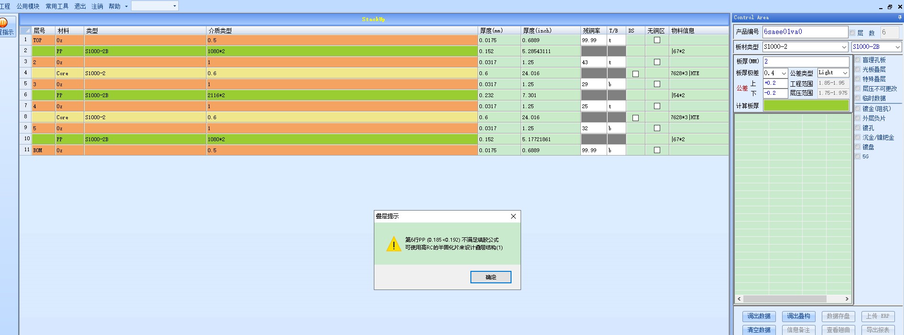Screen dimensions: 904x335
Task: Click the 调出数据 button
Action: coord(759,316)
